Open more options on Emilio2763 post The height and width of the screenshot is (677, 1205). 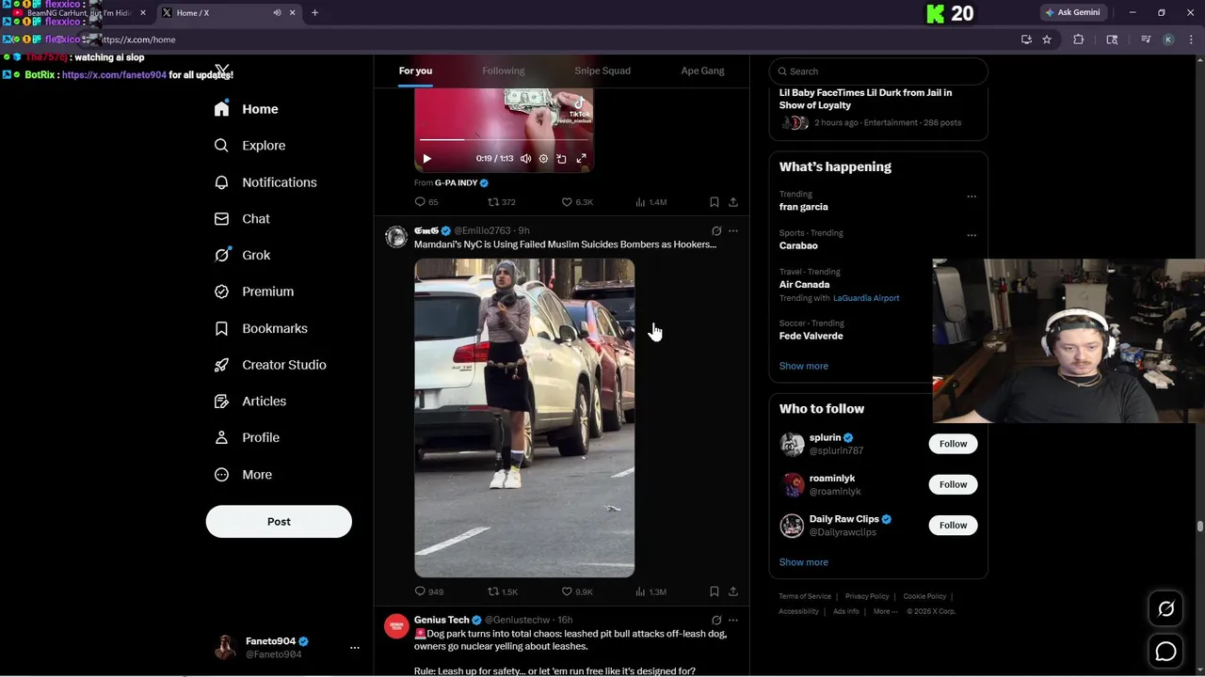733,230
